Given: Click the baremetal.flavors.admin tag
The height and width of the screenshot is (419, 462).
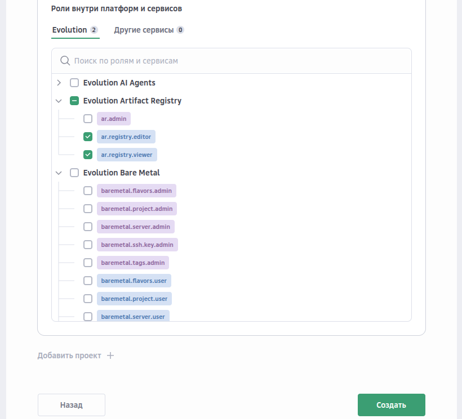Looking at the screenshot, I should 136,191.
